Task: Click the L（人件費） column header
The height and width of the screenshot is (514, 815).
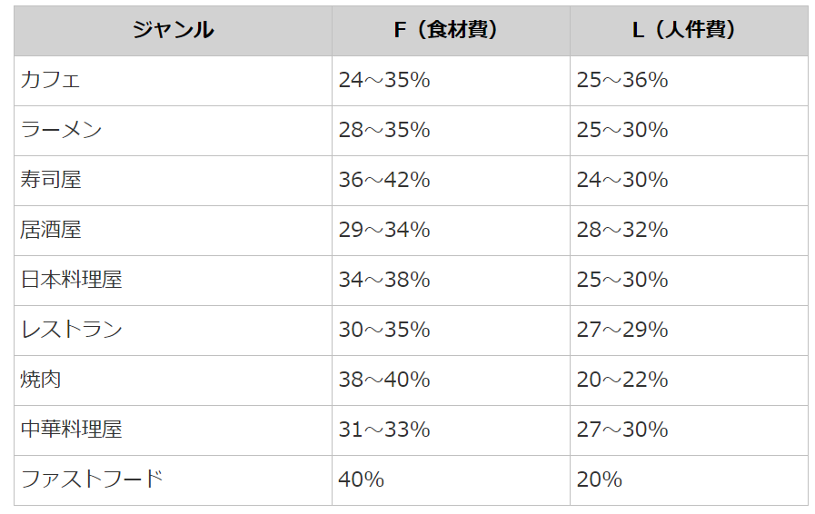Action: pos(688,30)
